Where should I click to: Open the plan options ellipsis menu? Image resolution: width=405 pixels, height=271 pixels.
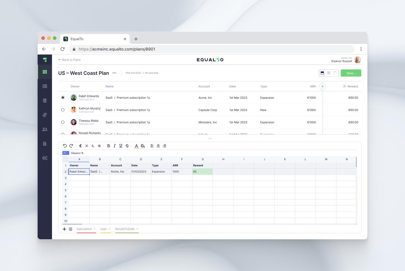coord(114,73)
